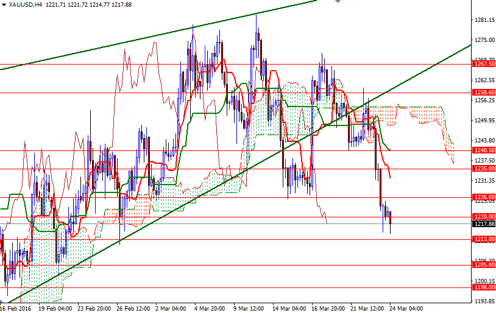Click the 16 Feb 2016 date label
Image resolution: width=496 pixels, height=313 pixels.
coord(16,308)
